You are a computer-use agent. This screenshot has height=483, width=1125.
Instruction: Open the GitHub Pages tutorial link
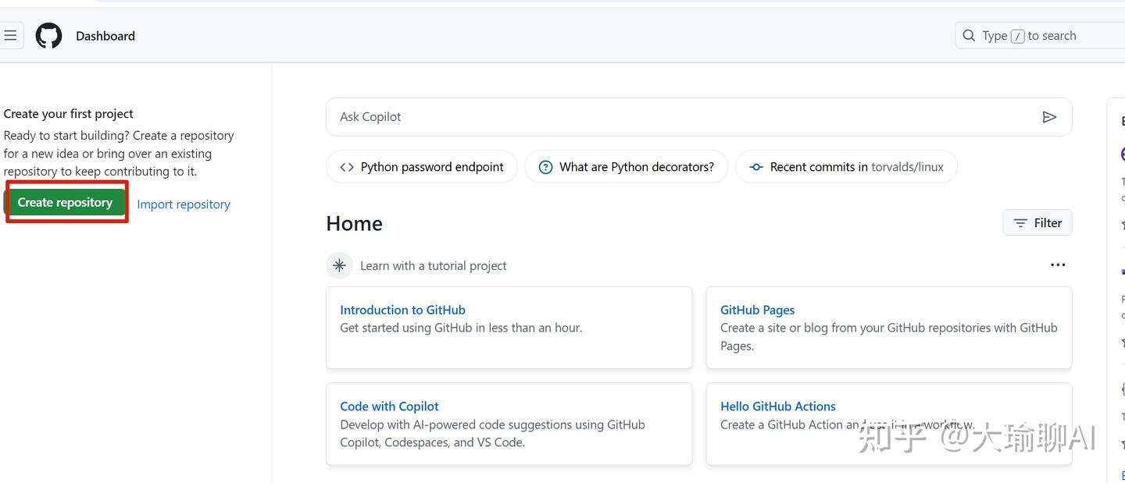pyautogui.click(x=758, y=310)
